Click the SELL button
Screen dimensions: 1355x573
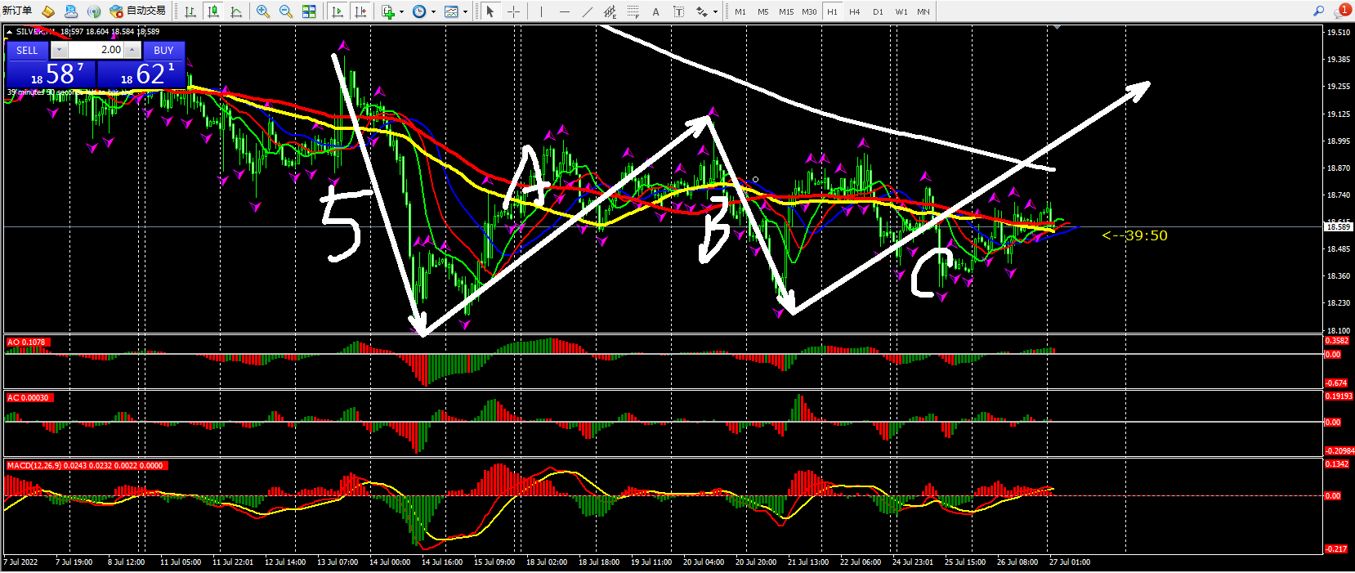tap(27, 51)
